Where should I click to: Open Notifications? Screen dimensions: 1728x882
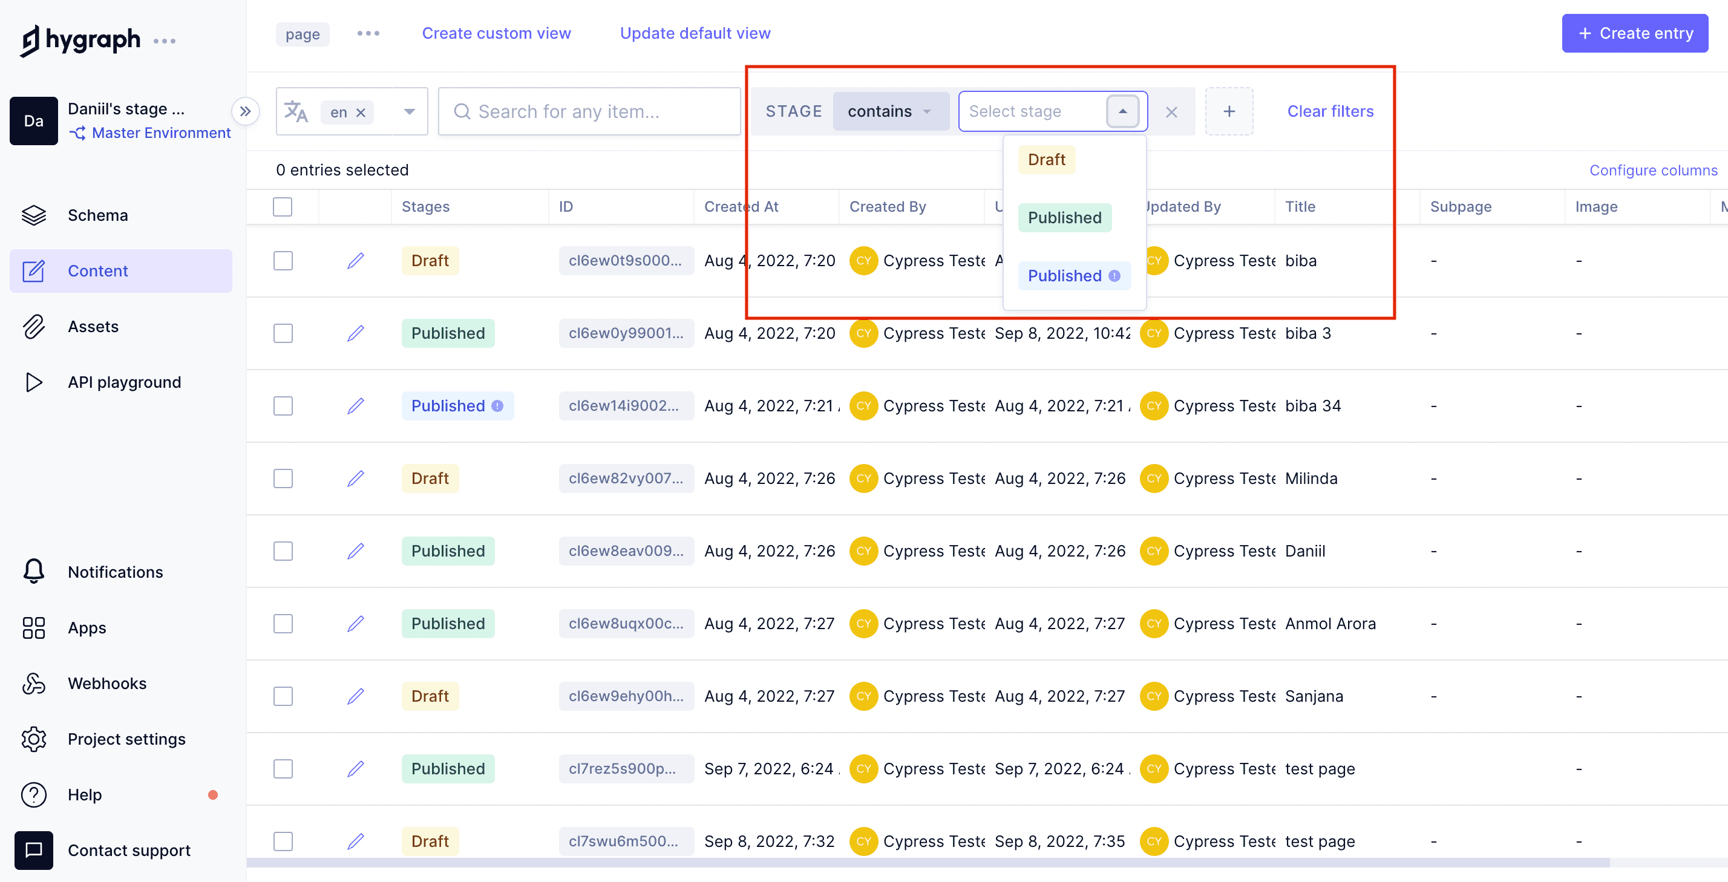(x=115, y=572)
